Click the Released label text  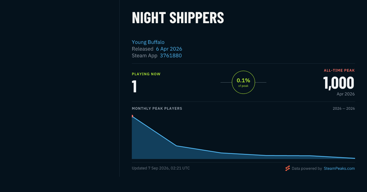[143, 49]
